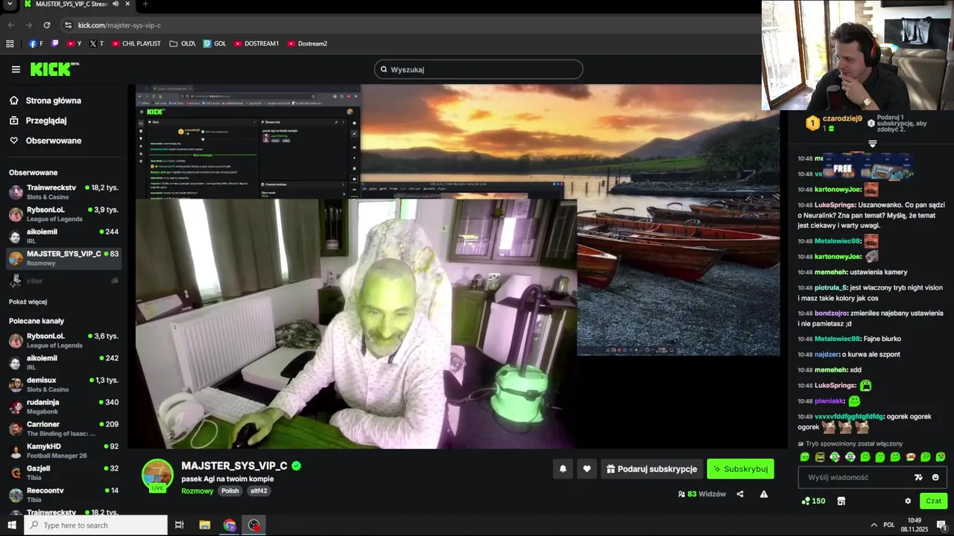The width and height of the screenshot is (954, 536).
Task: Click username najdzer in chat
Action: tap(827, 354)
